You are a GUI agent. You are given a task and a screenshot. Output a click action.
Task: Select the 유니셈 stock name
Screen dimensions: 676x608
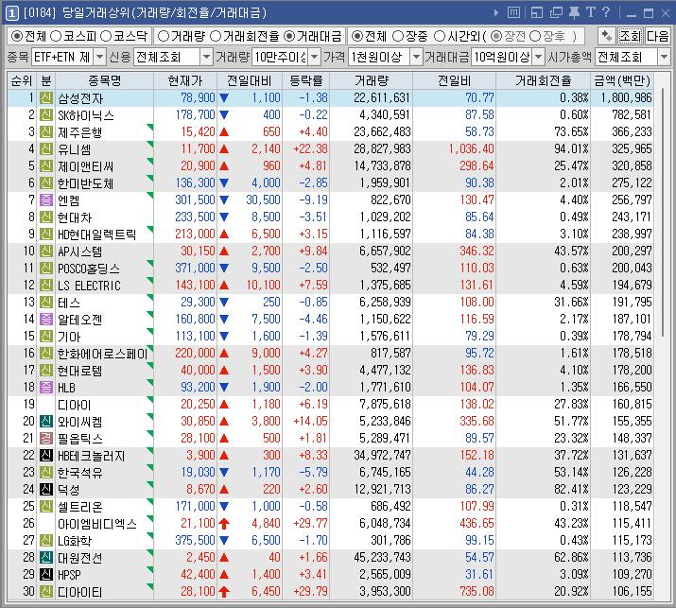75,149
